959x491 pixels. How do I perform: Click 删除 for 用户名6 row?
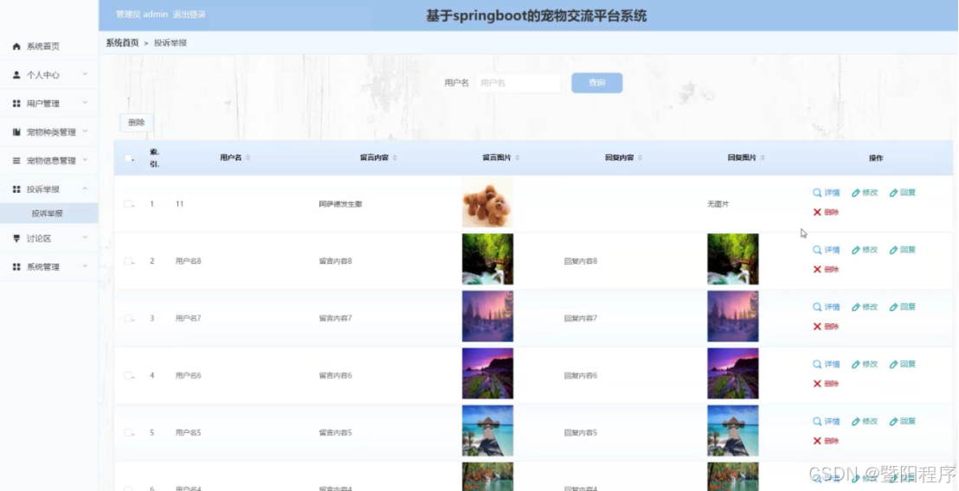coord(826,384)
